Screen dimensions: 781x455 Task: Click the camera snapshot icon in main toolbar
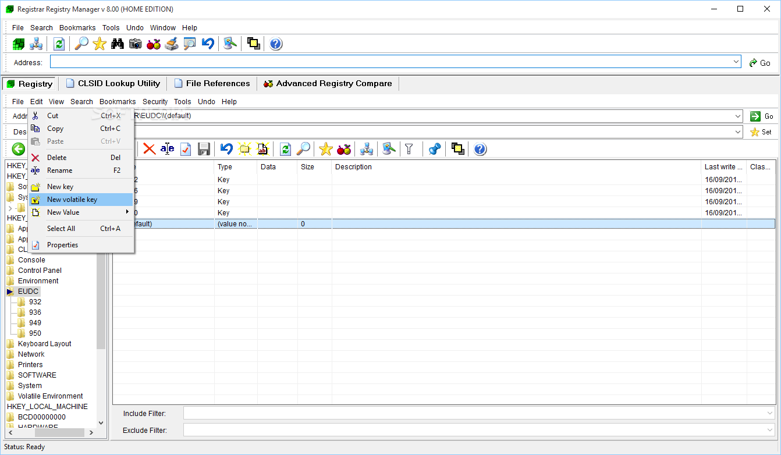pos(136,44)
